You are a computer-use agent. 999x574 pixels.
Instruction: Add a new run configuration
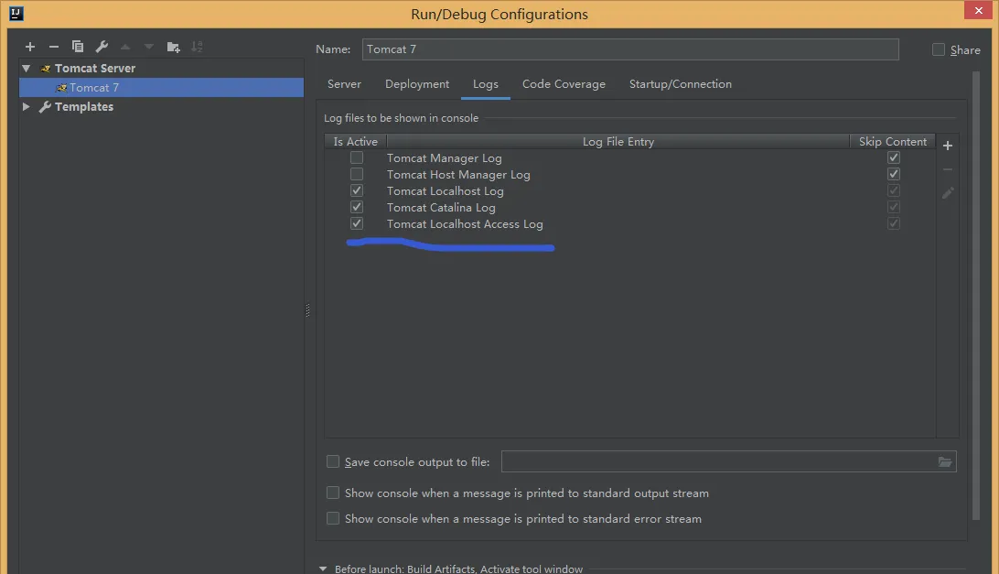pyautogui.click(x=30, y=47)
